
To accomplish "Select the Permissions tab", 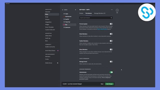I will pyautogui.click(x=88, y=13).
